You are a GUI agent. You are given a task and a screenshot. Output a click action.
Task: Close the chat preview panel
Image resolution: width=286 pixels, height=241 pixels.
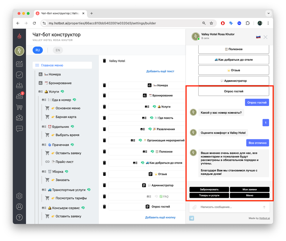265,37
